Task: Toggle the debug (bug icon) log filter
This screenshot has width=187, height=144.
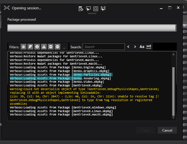Action: [x=24, y=47]
